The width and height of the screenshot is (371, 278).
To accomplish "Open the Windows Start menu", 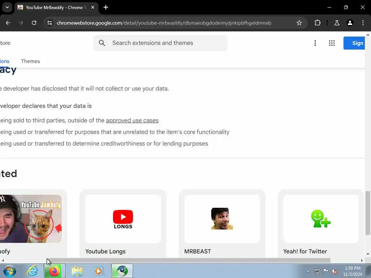I will tap(10, 271).
